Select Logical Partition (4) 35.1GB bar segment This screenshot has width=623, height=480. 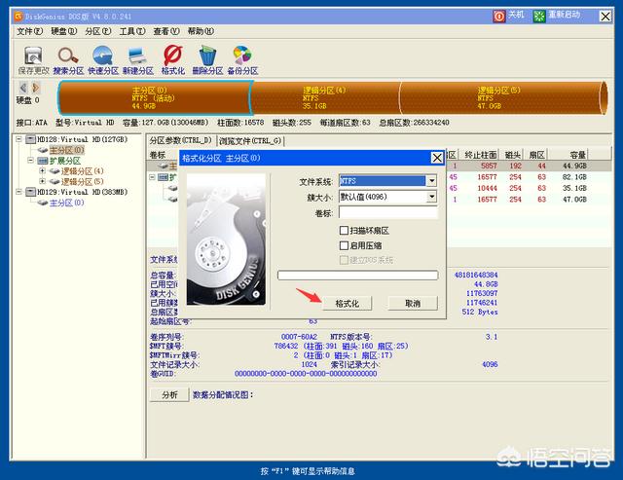click(x=325, y=97)
